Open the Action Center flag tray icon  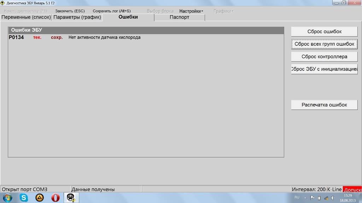tap(312, 198)
